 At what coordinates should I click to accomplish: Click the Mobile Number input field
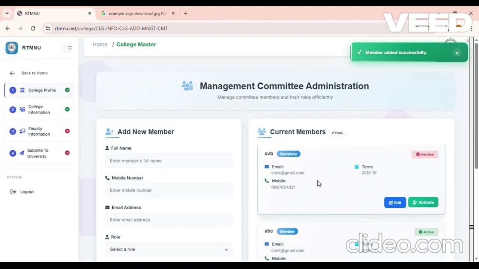pos(169,190)
